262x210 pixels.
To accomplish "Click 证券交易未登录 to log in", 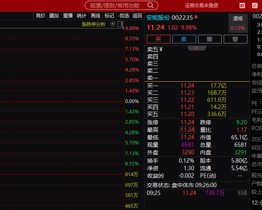I will 202,6.
